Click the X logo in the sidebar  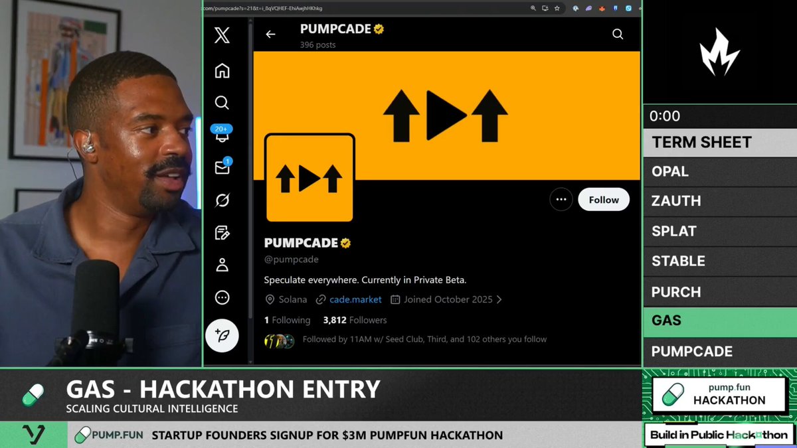pos(222,35)
